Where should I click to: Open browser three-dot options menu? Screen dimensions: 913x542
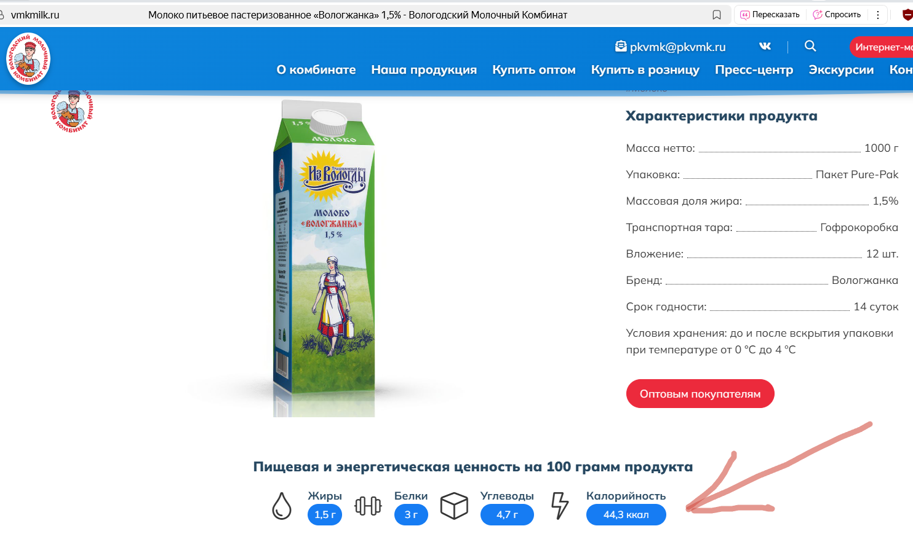pyautogui.click(x=878, y=15)
